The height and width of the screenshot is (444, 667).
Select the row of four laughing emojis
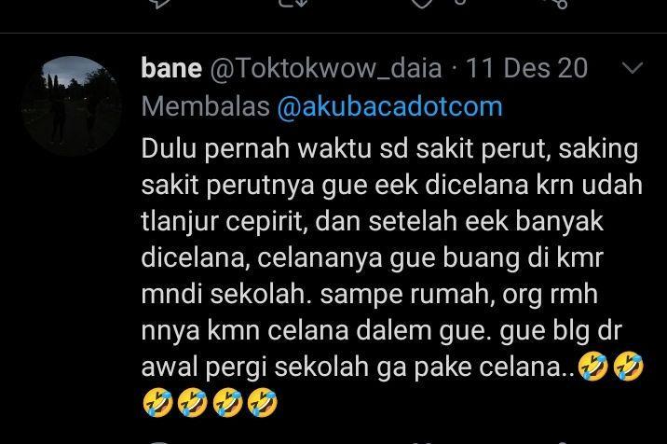pos(210,402)
